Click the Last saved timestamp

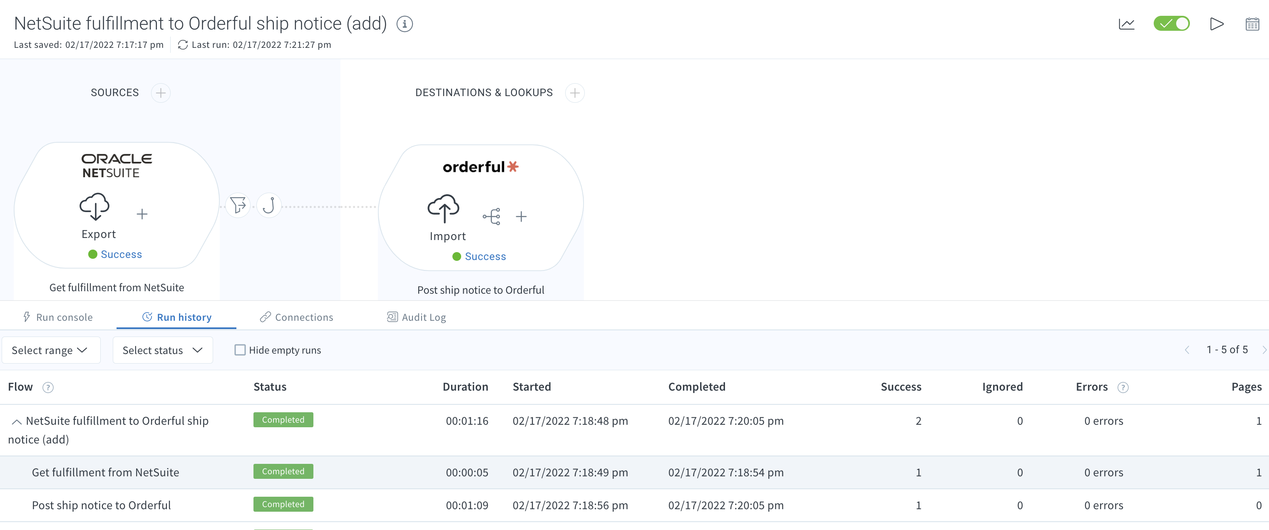(89, 45)
